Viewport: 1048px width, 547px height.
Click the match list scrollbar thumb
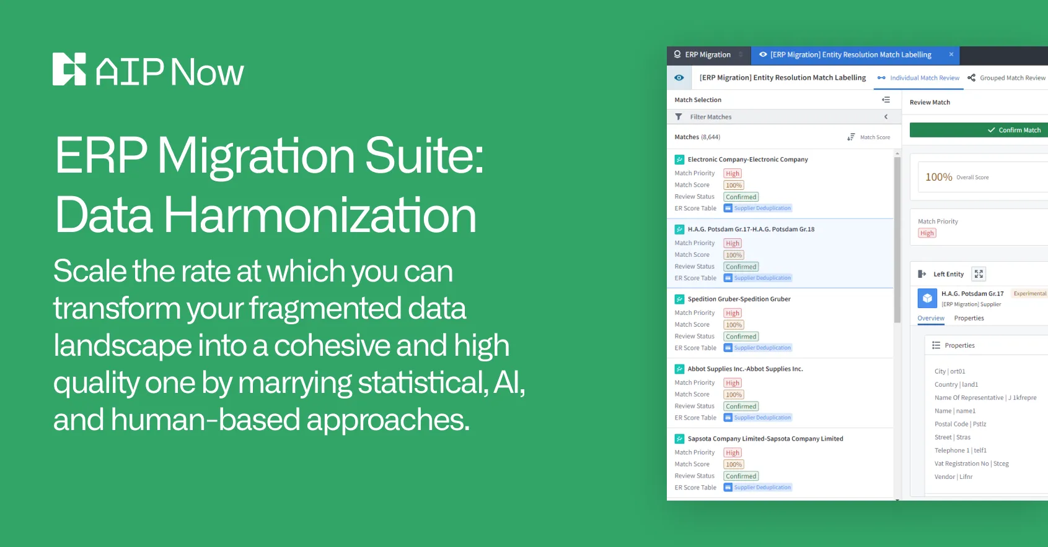click(897, 240)
